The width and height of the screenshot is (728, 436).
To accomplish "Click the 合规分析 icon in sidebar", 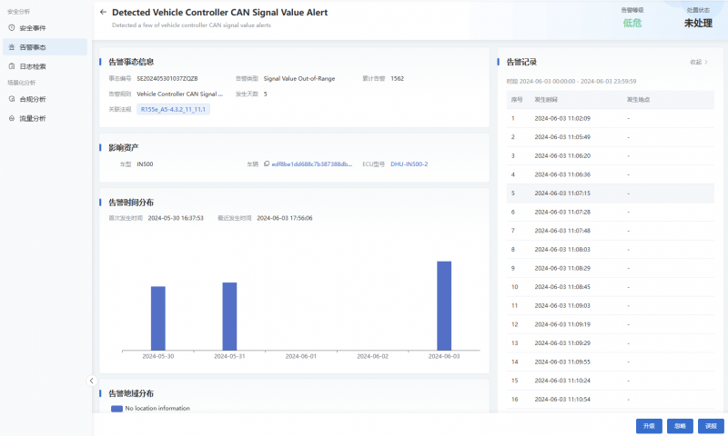I will click(x=12, y=99).
